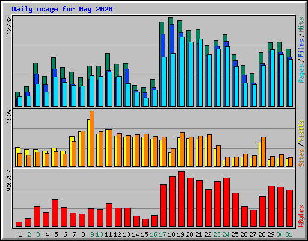
Task: Select the 12732 hits axis value
Action: pyautogui.click(x=9, y=25)
